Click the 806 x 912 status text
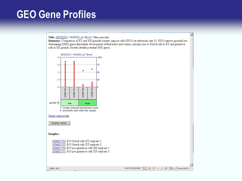This screenshot has height=181, width=242. pyautogui.click(x=55, y=168)
